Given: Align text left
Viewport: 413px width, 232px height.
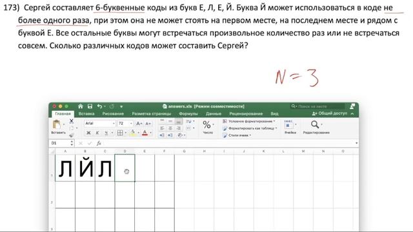Looking at the screenshot, I should tap(162, 128).
